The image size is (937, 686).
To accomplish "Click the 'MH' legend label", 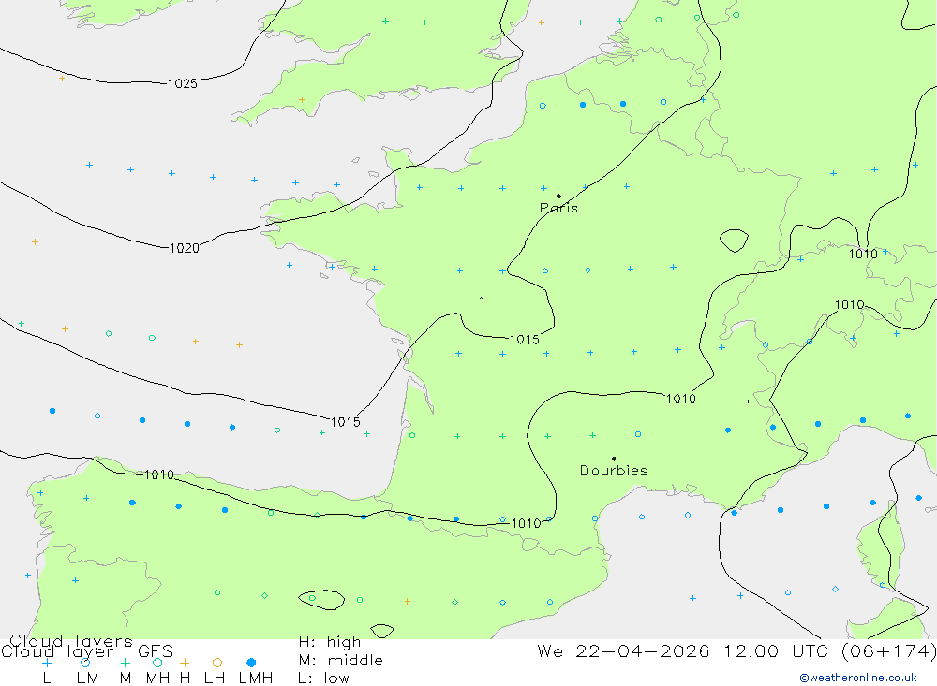I will pyautogui.click(x=157, y=679).
